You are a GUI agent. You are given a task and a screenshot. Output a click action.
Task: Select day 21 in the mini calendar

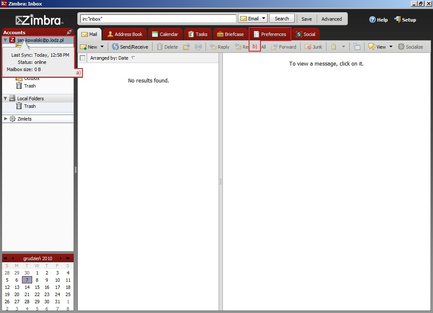pos(27,294)
